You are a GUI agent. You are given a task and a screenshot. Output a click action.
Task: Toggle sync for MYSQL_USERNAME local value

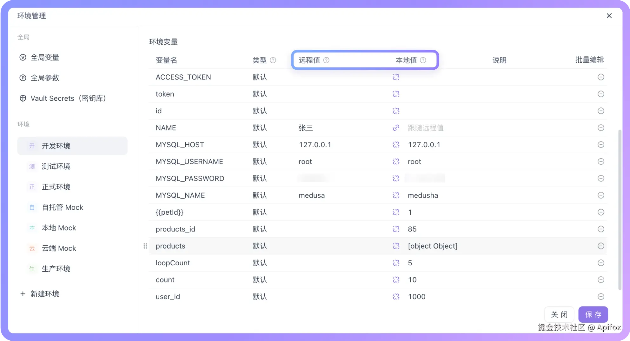(x=396, y=161)
